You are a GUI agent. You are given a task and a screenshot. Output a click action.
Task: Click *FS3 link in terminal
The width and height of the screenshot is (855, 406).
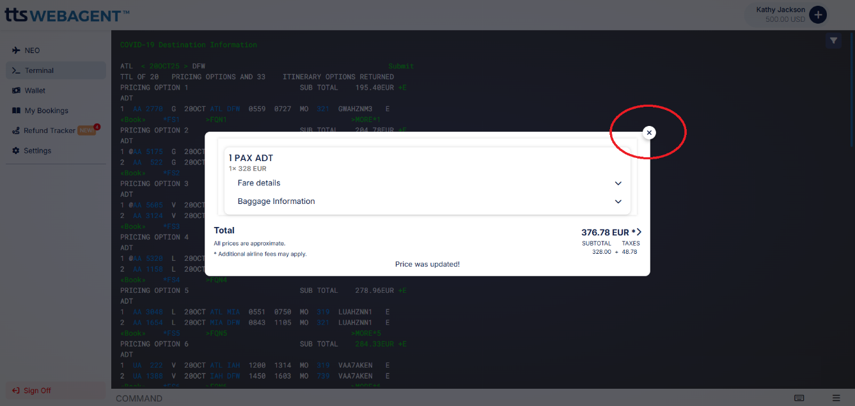171,226
